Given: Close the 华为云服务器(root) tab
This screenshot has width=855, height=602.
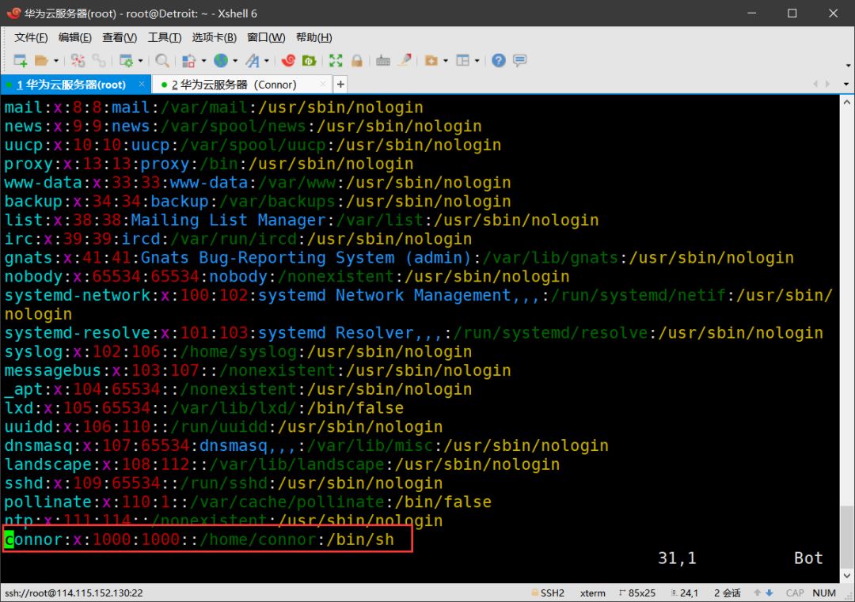Looking at the screenshot, I should [142, 84].
